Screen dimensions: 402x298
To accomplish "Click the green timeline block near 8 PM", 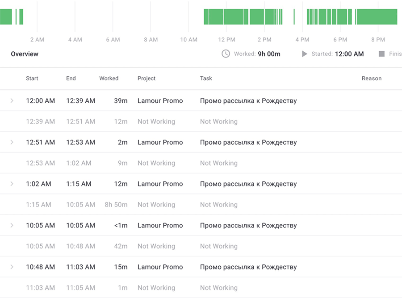I will click(x=376, y=17).
